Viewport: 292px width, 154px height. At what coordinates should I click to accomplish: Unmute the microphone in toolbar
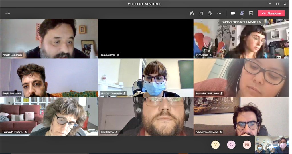coord(242,13)
